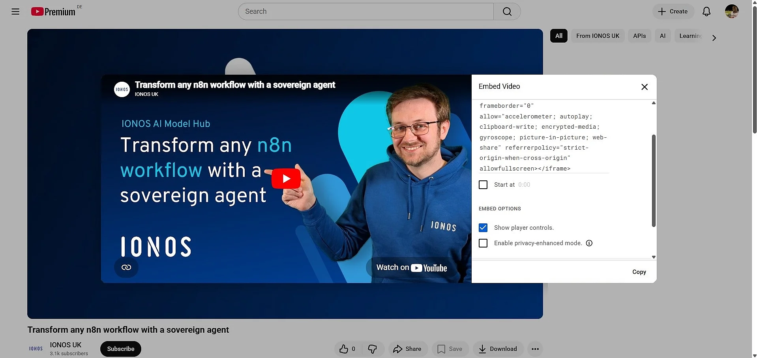Viewport: 757px width, 358px height.
Task: Uncheck Show player controls
Action: coord(483,228)
